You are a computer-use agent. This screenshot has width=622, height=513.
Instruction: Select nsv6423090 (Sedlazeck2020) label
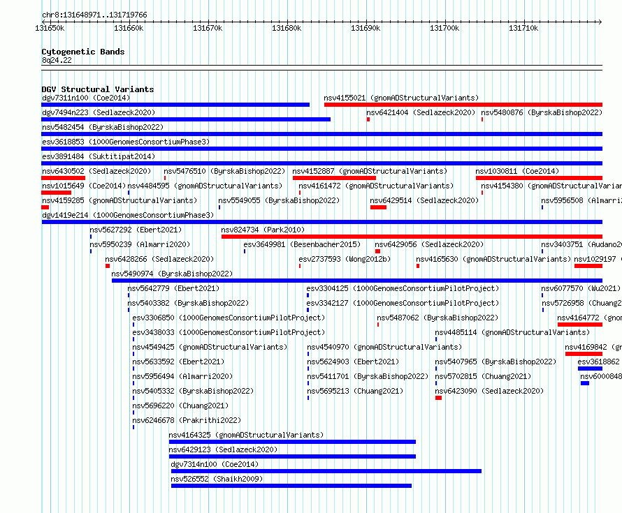click(x=489, y=391)
